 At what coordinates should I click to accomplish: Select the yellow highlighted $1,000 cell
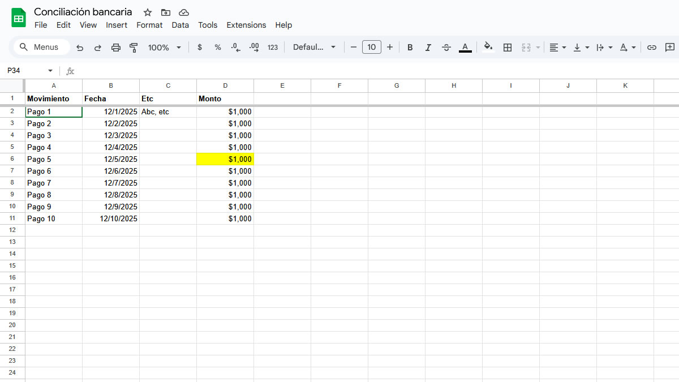point(225,160)
